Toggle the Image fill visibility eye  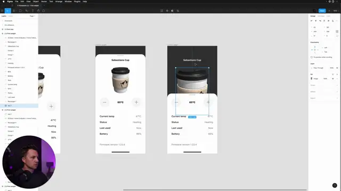point(332,79)
